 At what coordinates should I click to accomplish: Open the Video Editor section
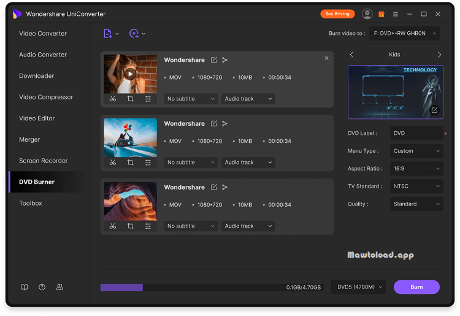[37, 118]
